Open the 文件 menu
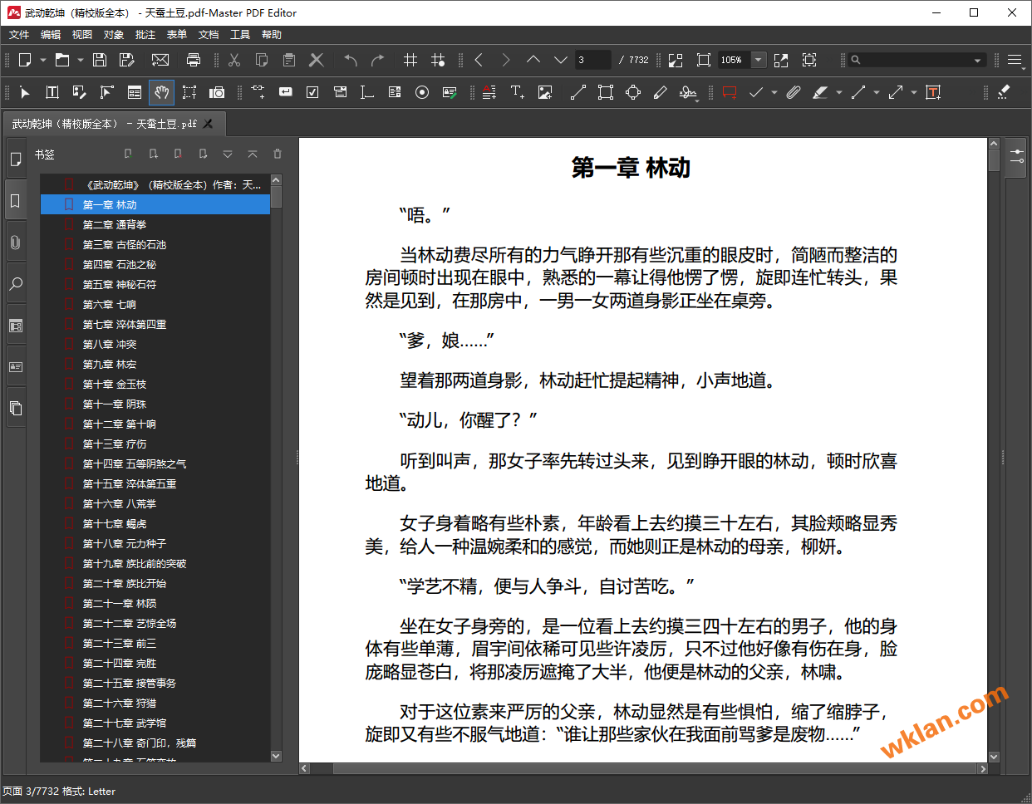1032x804 pixels. [x=19, y=35]
